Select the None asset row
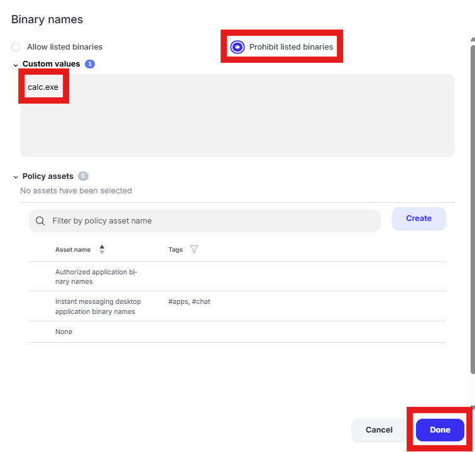 click(237, 332)
